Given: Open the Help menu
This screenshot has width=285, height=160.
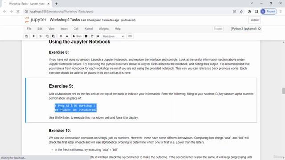Looking at the screenshot, I should point(118,28).
